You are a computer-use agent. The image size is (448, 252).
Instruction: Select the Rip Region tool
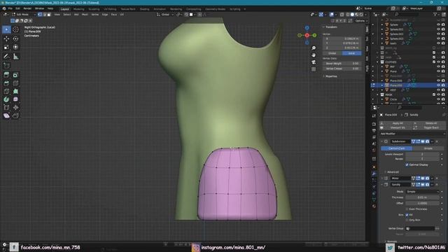pos(15,115)
